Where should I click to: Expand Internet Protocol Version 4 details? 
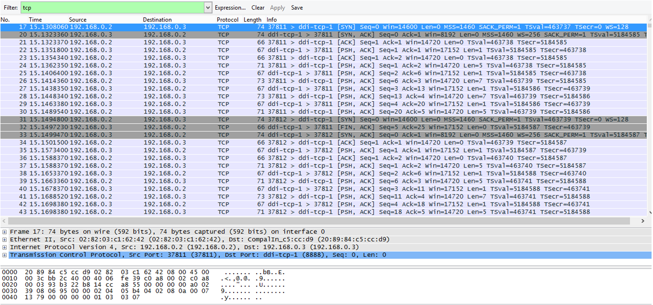[4, 247]
